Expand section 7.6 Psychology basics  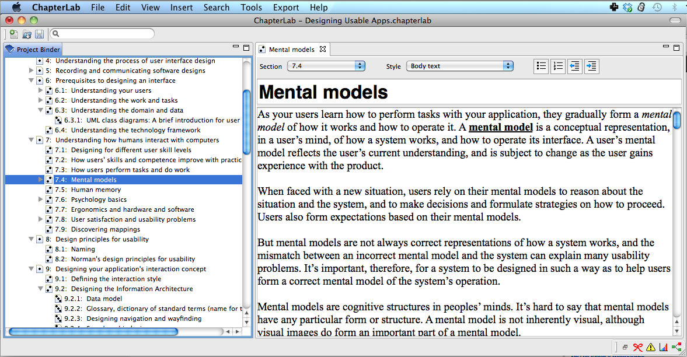click(x=40, y=199)
